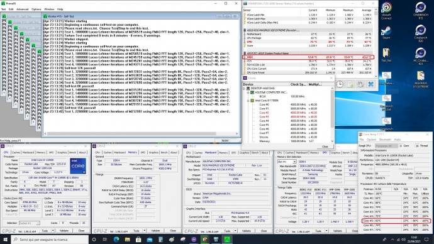Click the HWiNFO sensor list vertical scrollbar
The image size is (434, 244).
click(376, 43)
